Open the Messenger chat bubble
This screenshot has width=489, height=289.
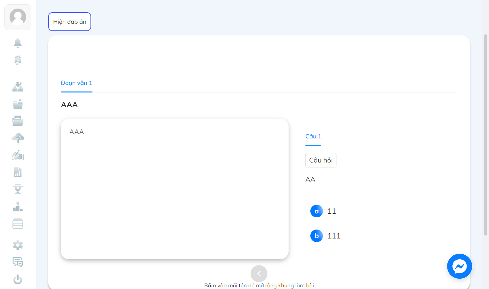pyautogui.click(x=460, y=266)
